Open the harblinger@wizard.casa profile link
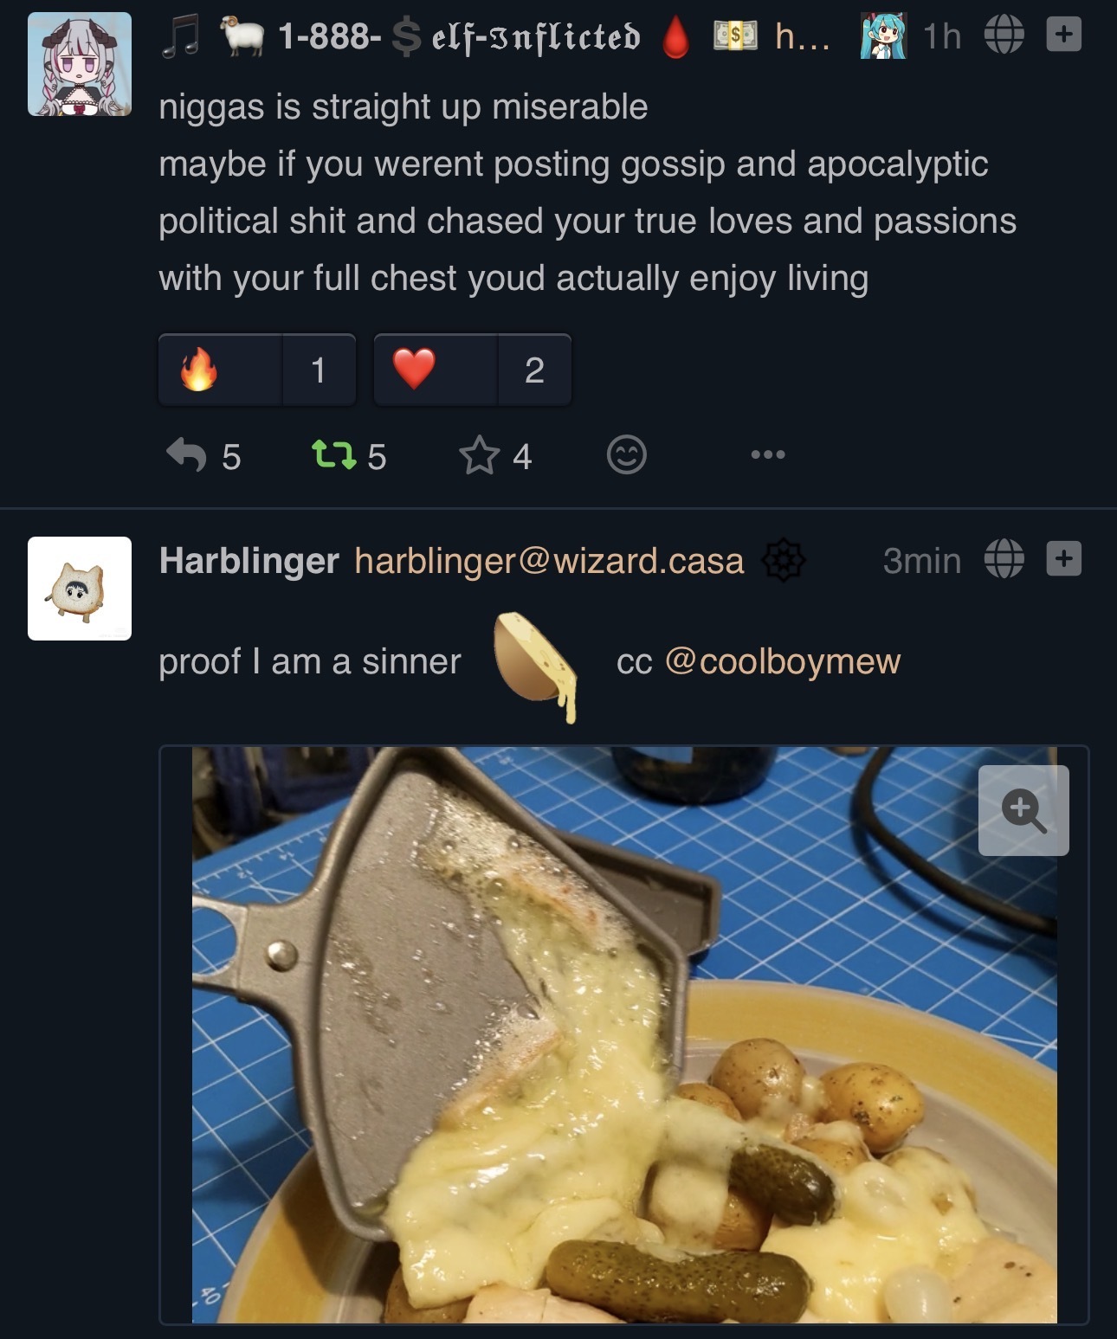Screen dimensions: 1117x1339 click(549, 561)
